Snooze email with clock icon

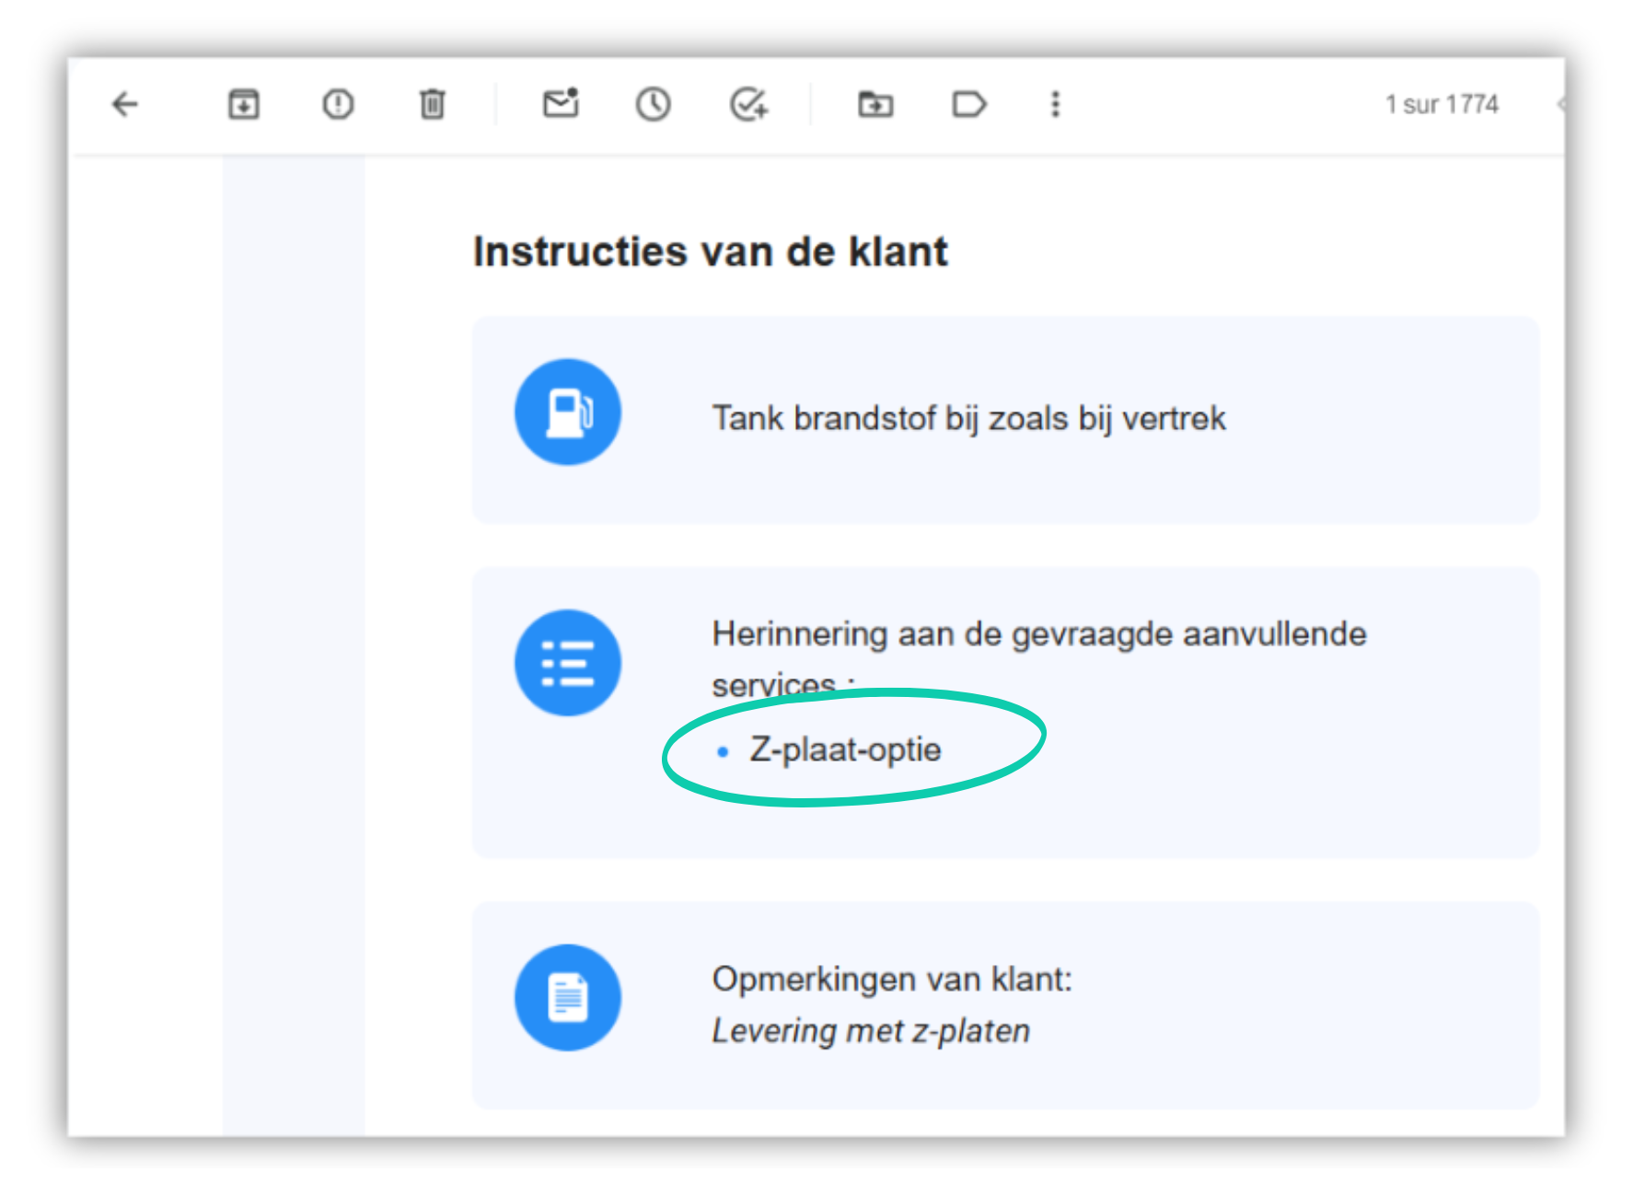coord(654,104)
